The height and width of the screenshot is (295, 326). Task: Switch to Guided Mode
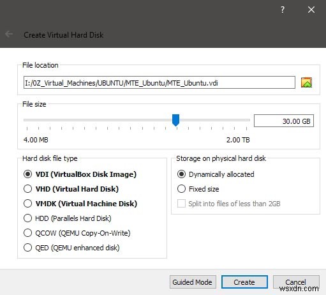point(193,282)
